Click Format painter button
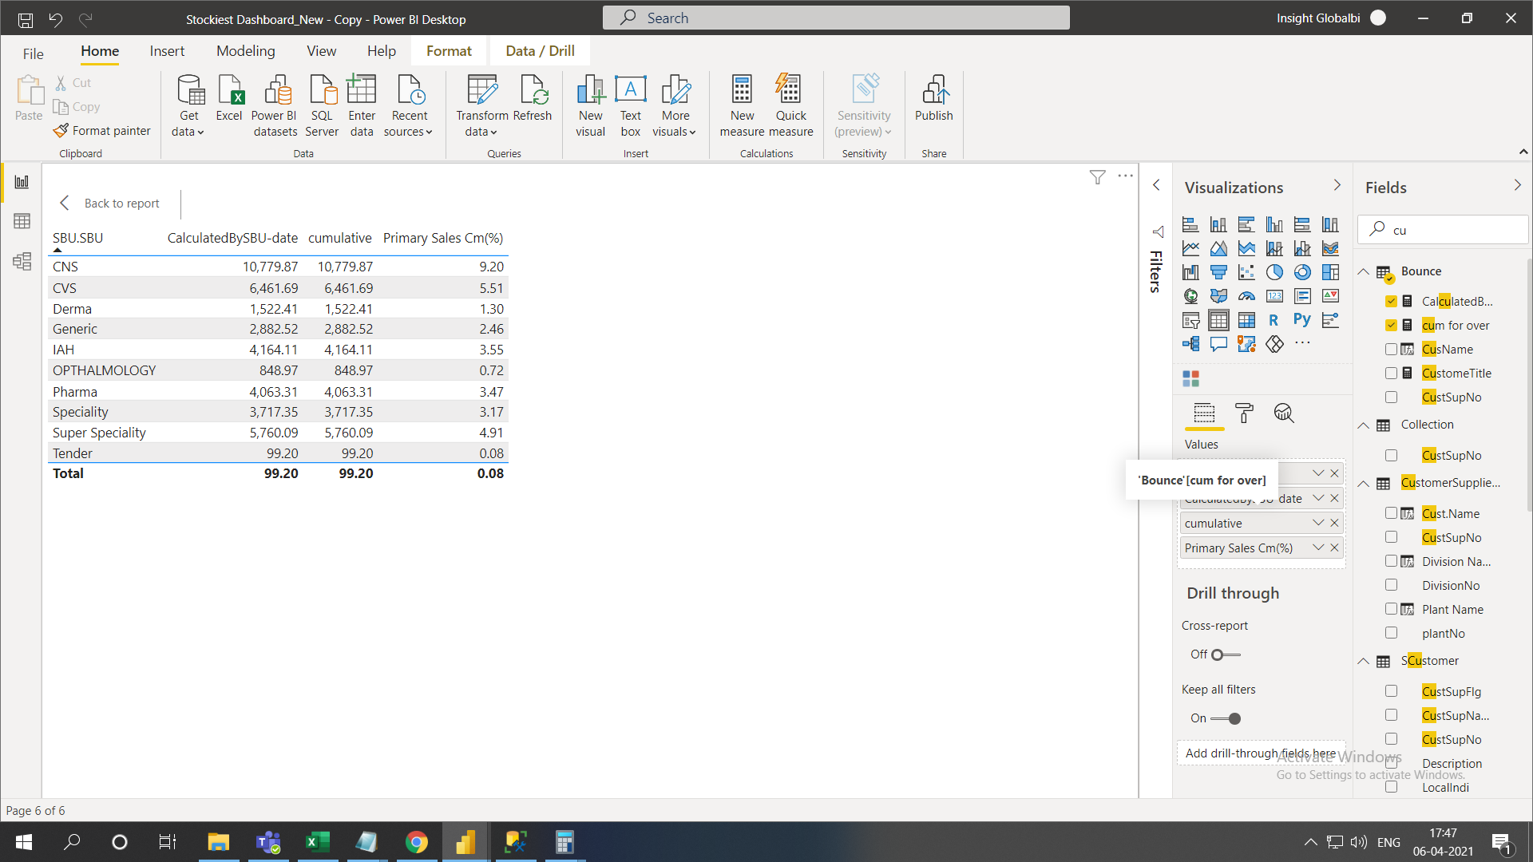Screen dimensions: 1533x862 (x=102, y=131)
